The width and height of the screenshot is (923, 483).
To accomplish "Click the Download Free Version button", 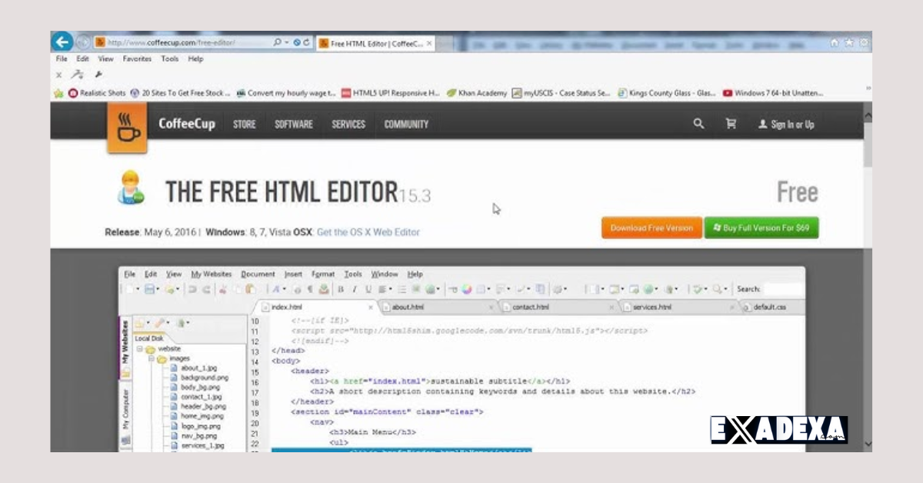I will [651, 228].
